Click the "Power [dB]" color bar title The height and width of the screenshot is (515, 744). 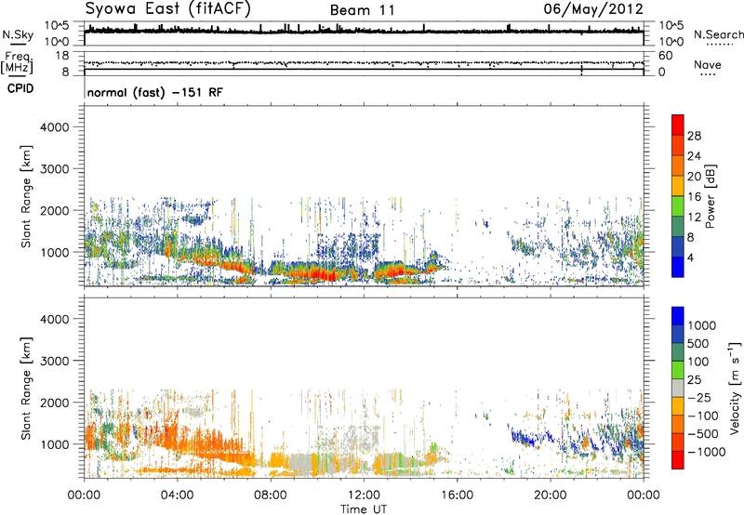click(x=711, y=196)
